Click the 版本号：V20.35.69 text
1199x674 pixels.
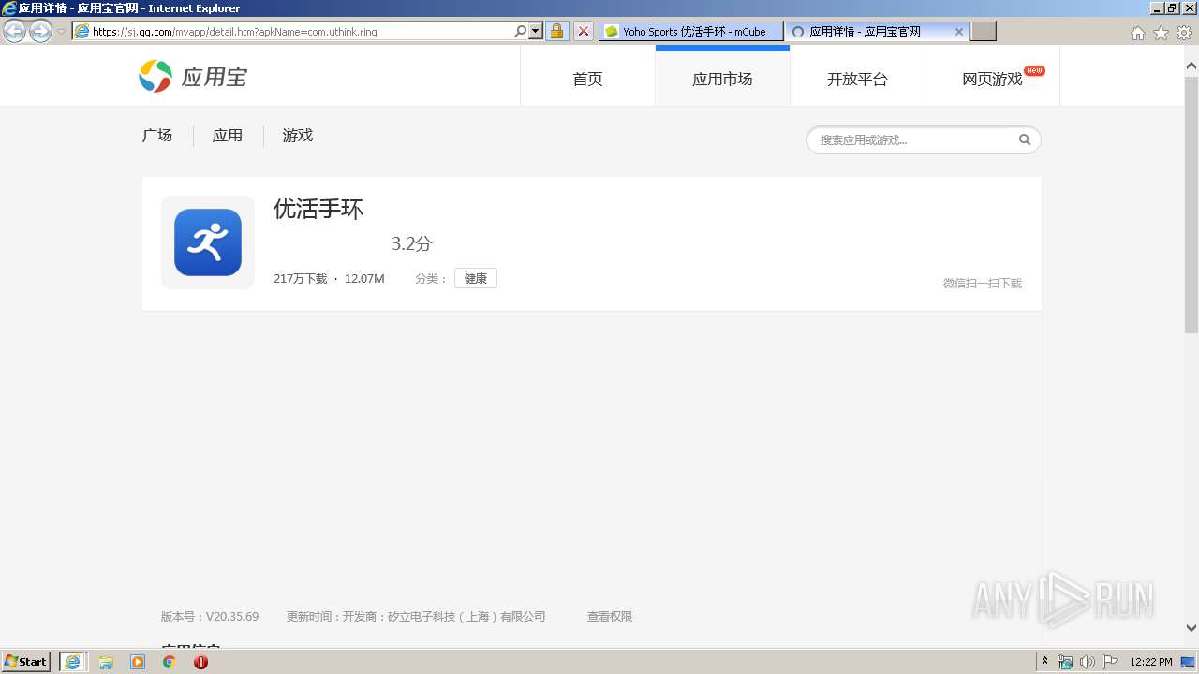click(x=210, y=617)
